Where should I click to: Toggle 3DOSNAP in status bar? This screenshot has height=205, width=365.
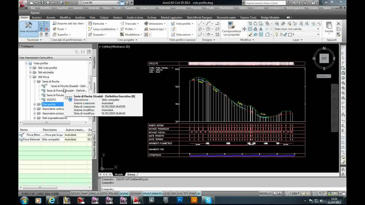135,194
